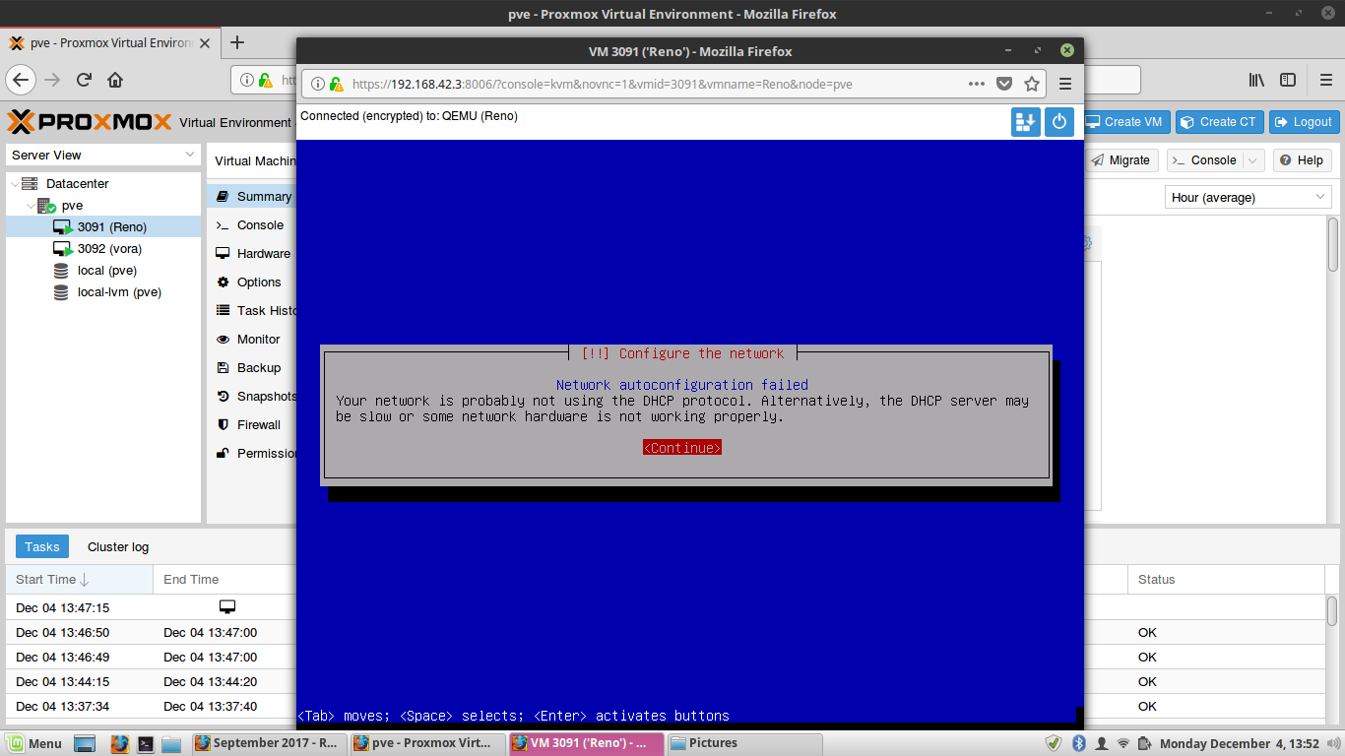This screenshot has width=1345, height=756.
Task: Click the security shield tray icon
Action: (x=1053, y=743)
